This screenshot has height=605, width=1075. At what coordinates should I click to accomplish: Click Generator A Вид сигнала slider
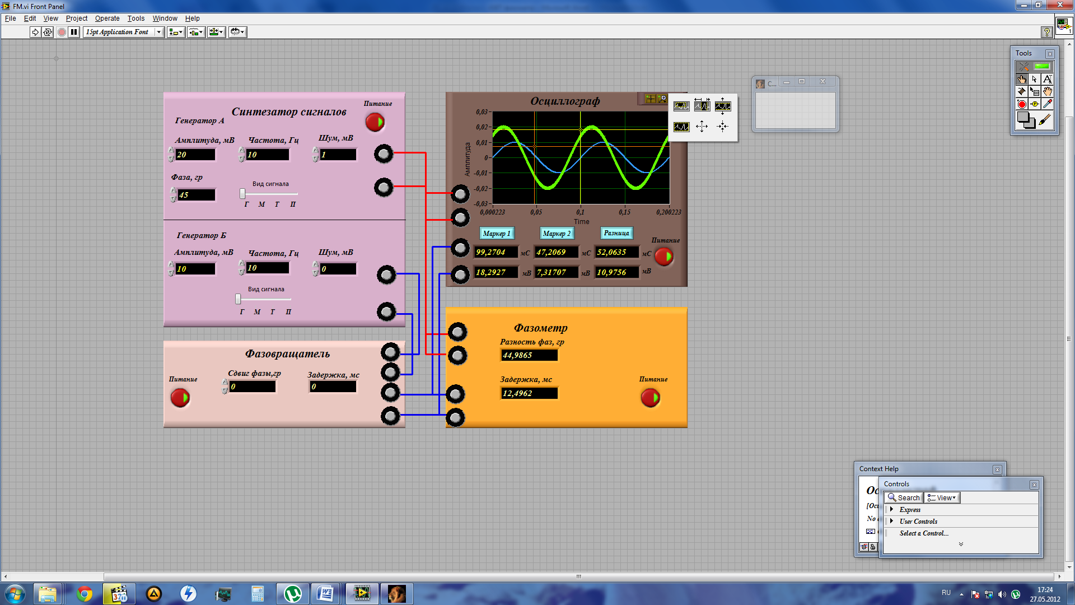269,193
